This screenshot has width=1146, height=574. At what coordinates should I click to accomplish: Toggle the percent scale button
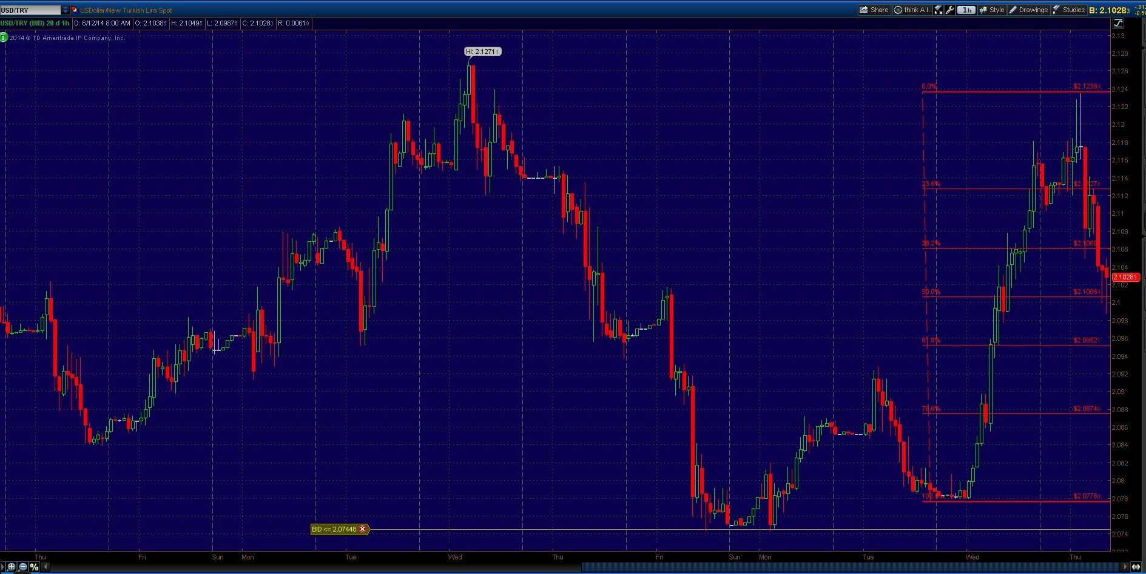pyautogui.click(x=34, y=567)
